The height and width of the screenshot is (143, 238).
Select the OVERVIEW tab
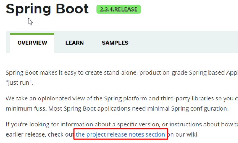(x=32, y=43)
